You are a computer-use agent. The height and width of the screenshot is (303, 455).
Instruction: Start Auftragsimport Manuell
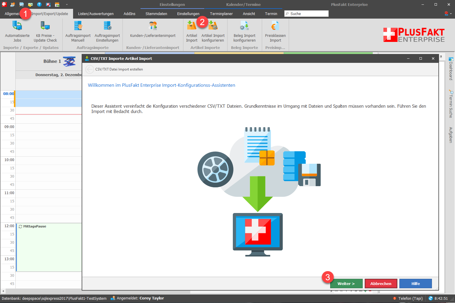coord(78,32)
